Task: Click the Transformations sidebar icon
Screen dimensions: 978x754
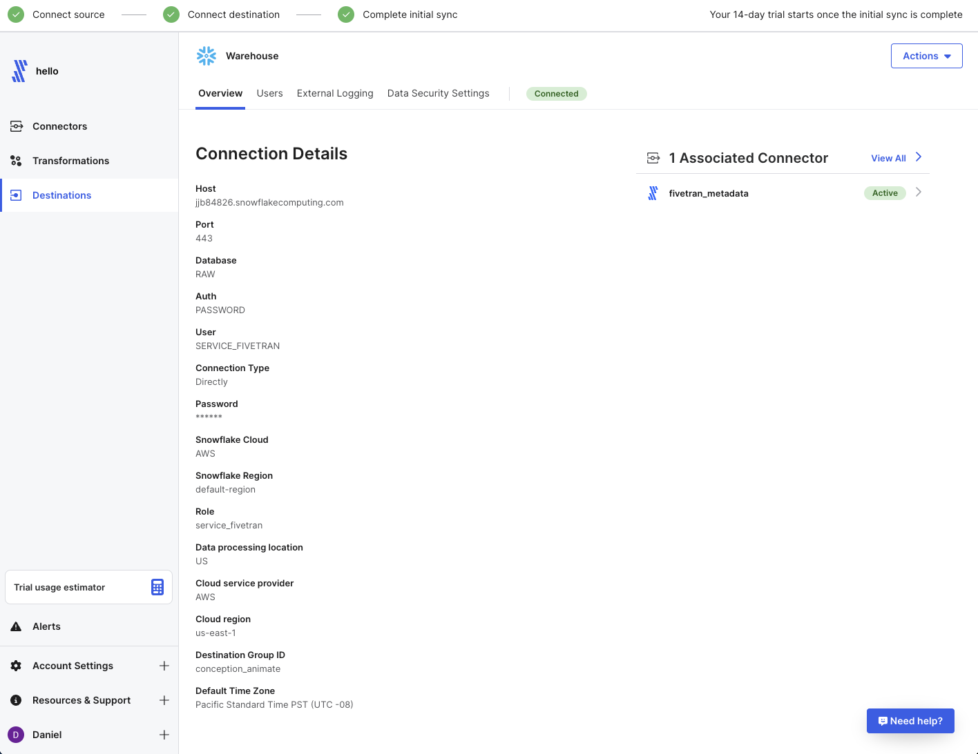Action: pyautogui.click(x=16, y=161)
